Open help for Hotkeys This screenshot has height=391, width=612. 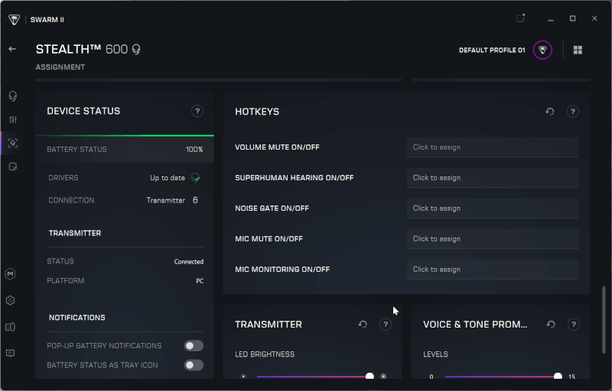[x=572, y=111]
